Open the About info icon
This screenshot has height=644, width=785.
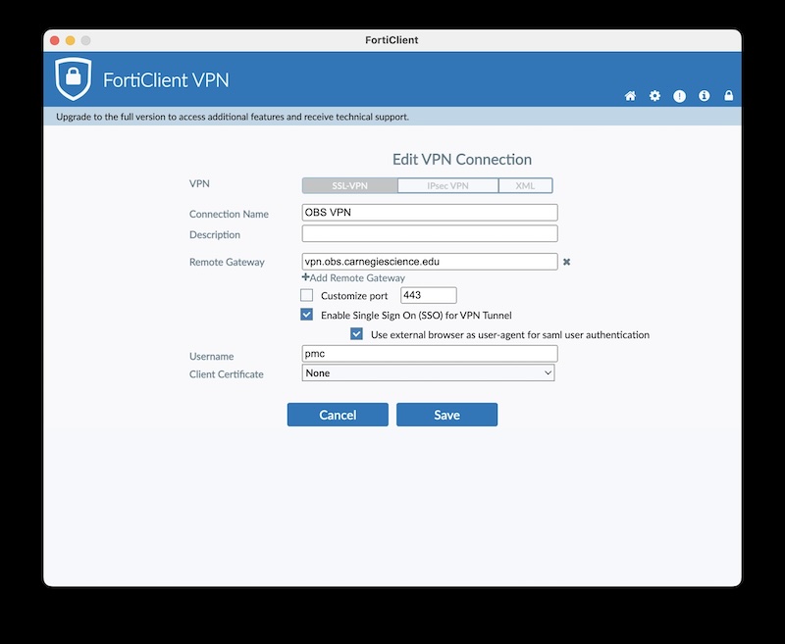[x=704, y=96]
